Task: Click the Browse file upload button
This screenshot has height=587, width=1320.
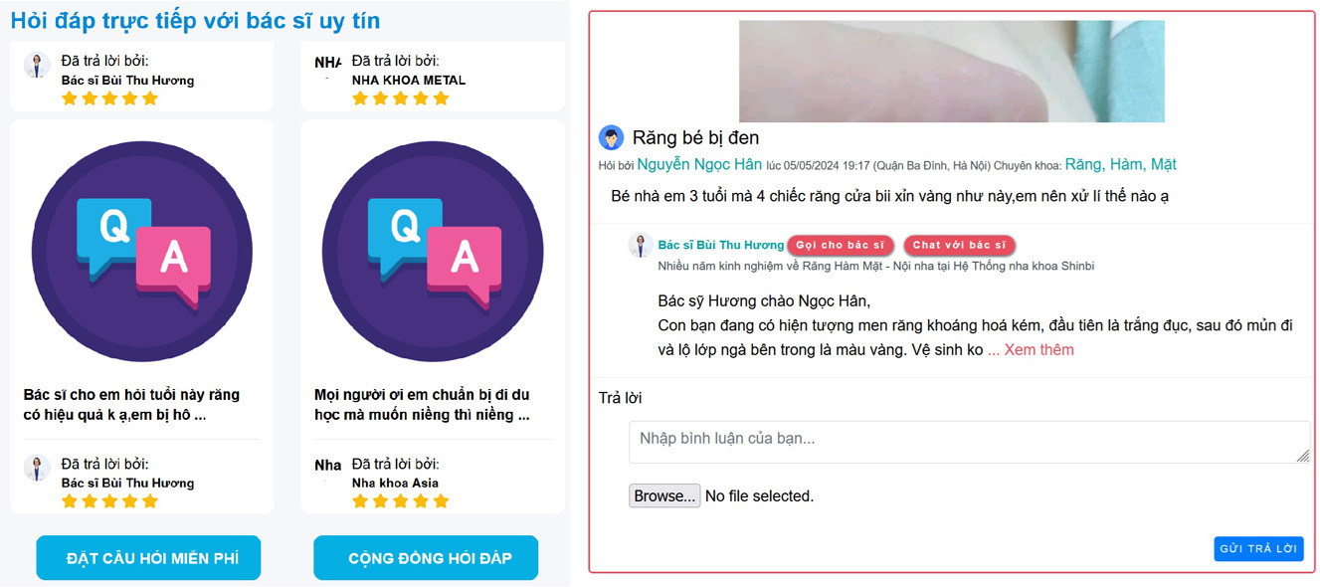Action: click(664, 495)
